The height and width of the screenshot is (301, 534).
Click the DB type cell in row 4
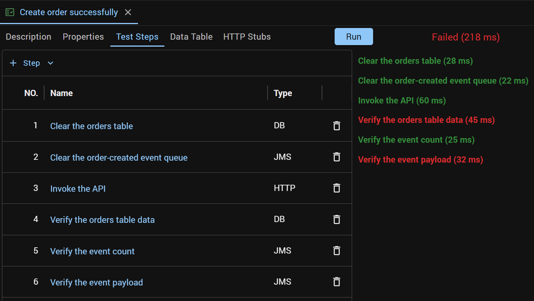click(279, 219)
